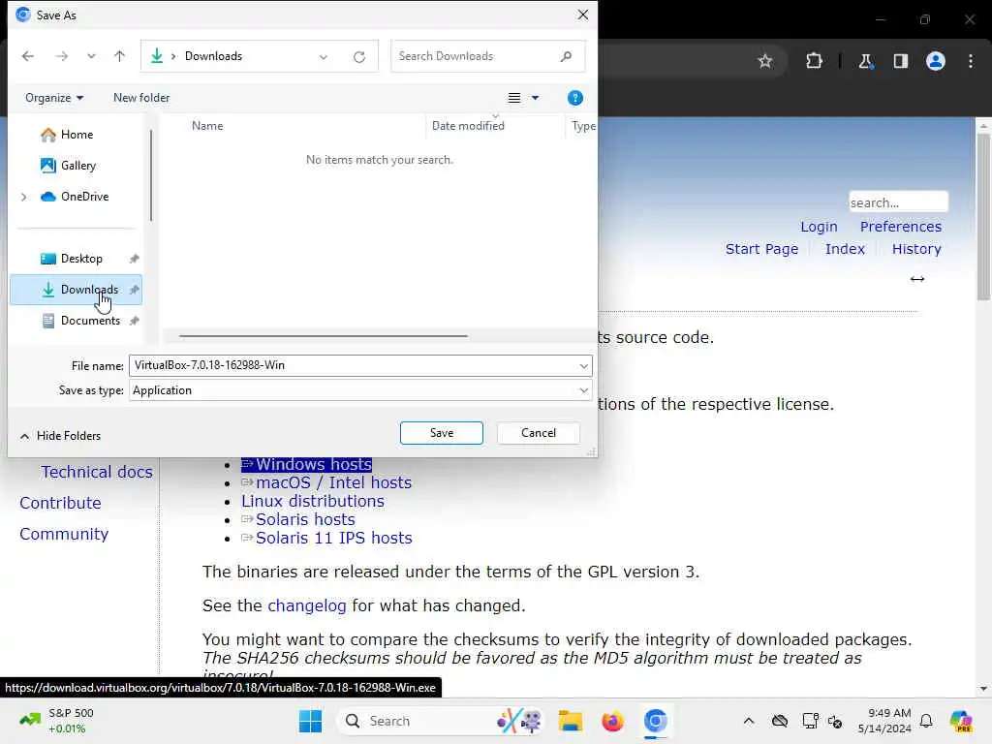Image resolution: width=992 pixels, height=744 pixels.
Task: Open File Explorer from taskbar
Action: coord(570,721)
